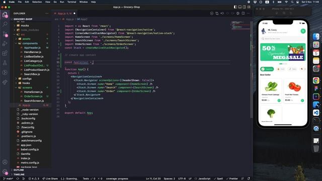The width and height of the screenshot is (322, 181).
Task: Click the notifications bell in status bar
Action: click(x=249, y=179)
